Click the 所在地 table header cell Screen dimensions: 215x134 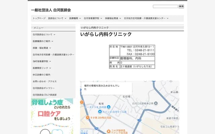click(114, 51)
